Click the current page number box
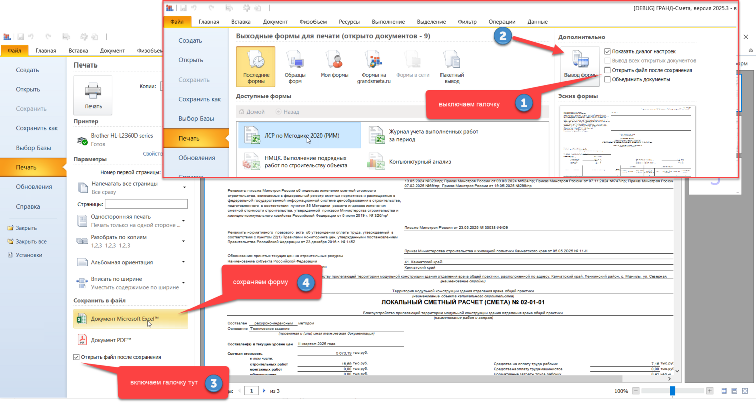This screenshot has width=756, height=403. click(x=251, y=391)
